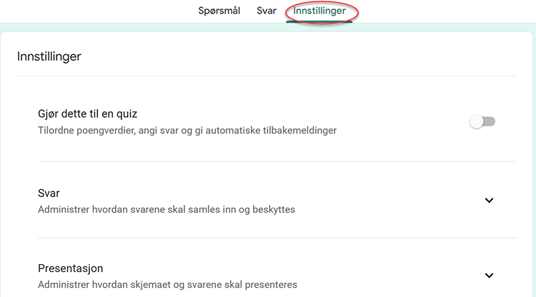Switch to the Svar tab
536x297 pixels.
click(x=267, y=11)
